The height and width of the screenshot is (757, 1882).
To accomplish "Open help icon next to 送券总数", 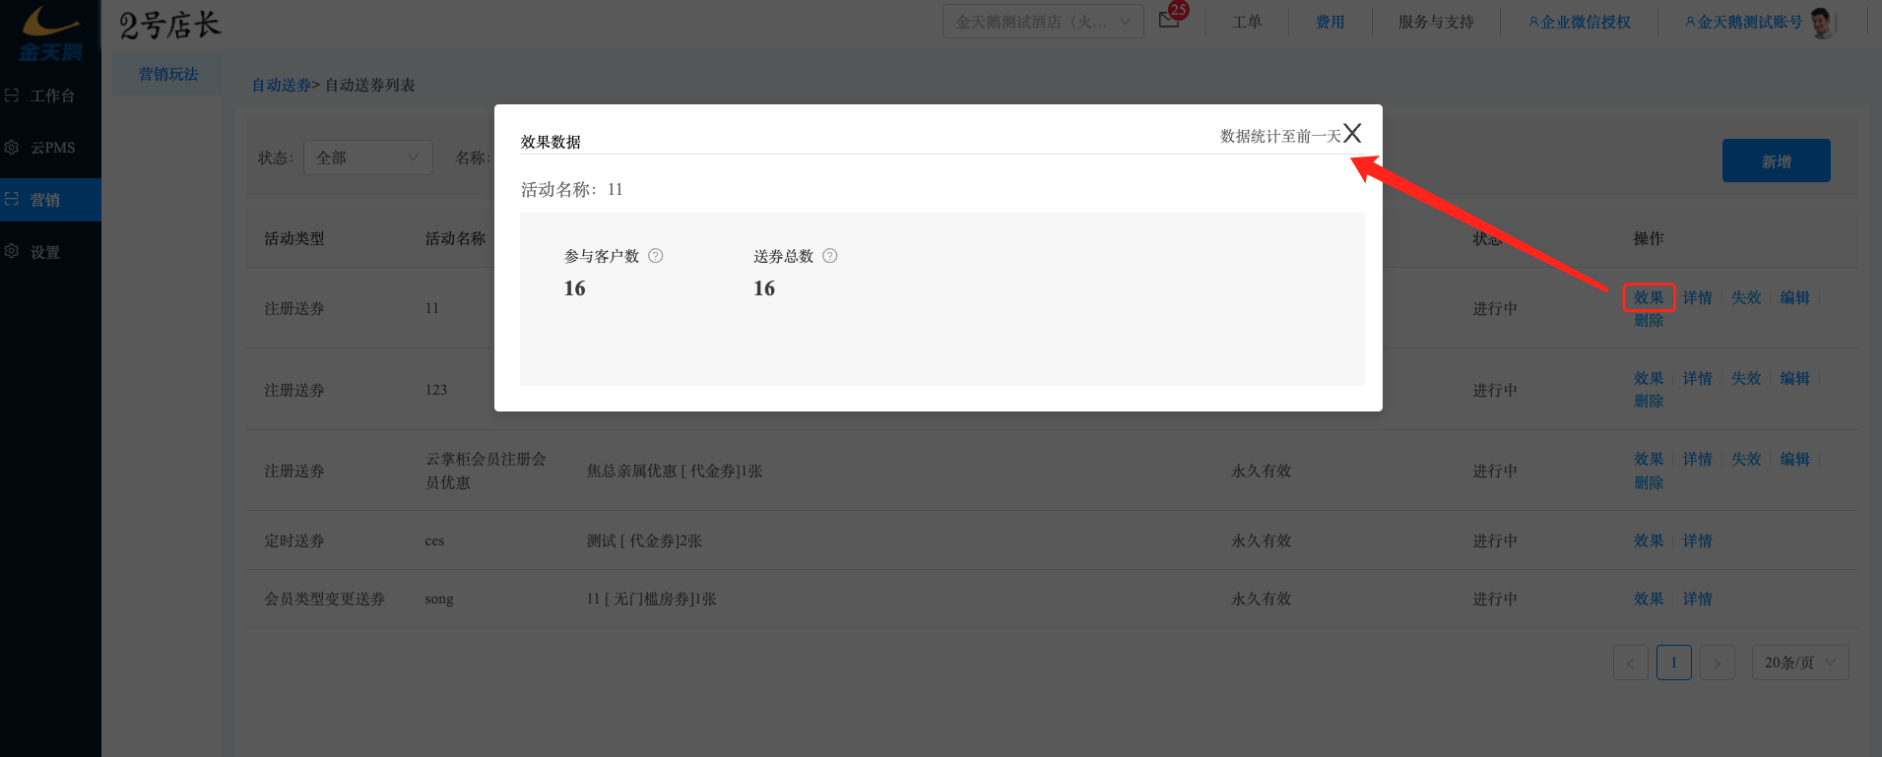I will (x=830, y=256).
